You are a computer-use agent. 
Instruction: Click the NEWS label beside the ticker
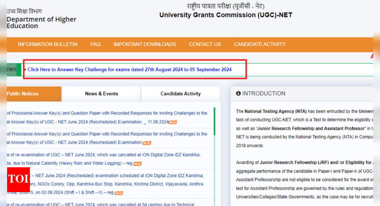click(12, 70)
